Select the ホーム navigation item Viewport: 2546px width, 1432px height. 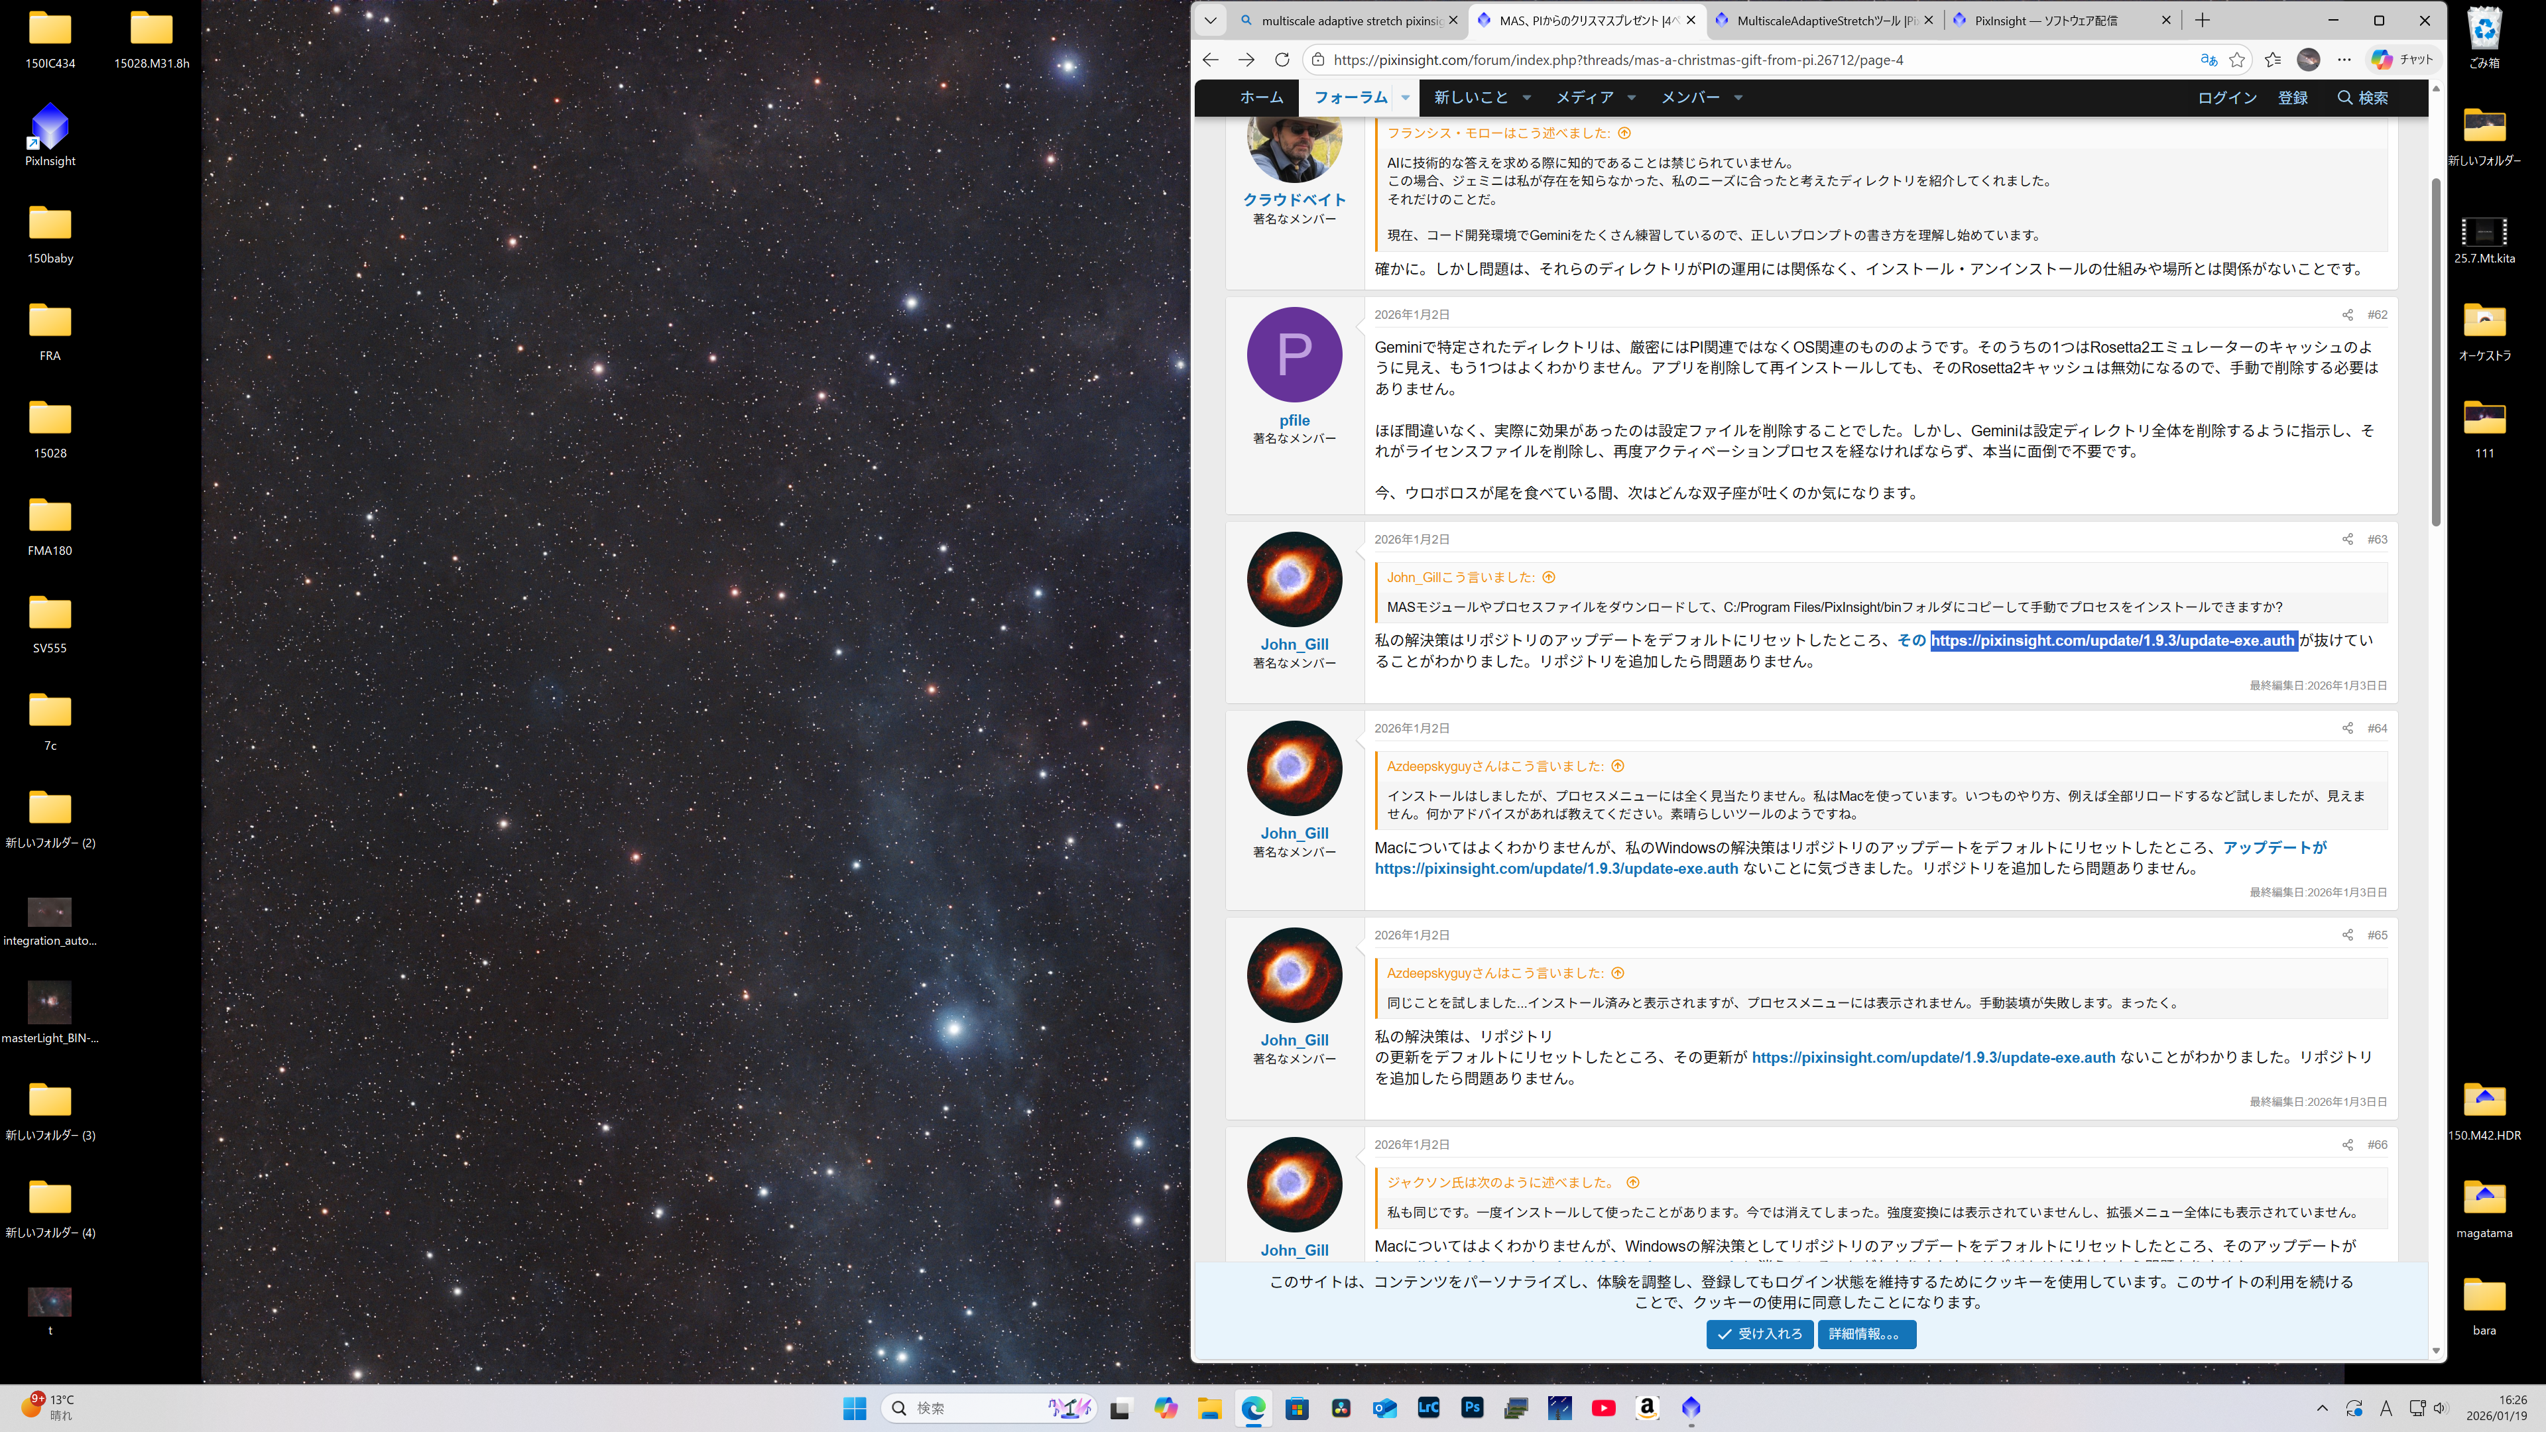1261,97
